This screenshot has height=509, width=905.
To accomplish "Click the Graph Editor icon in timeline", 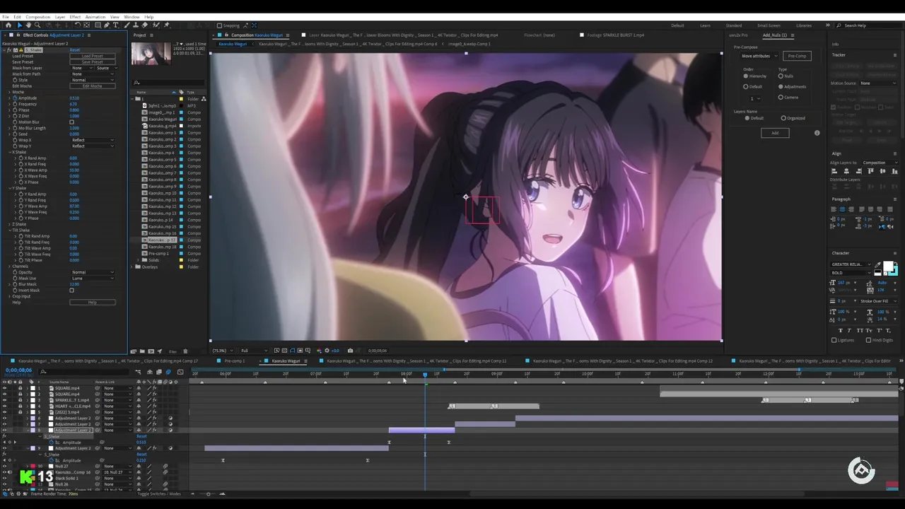I will pyautogui.click(x=180, y=372).
